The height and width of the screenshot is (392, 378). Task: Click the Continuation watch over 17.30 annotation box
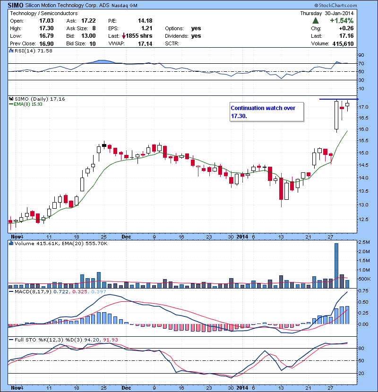(266, 112)
